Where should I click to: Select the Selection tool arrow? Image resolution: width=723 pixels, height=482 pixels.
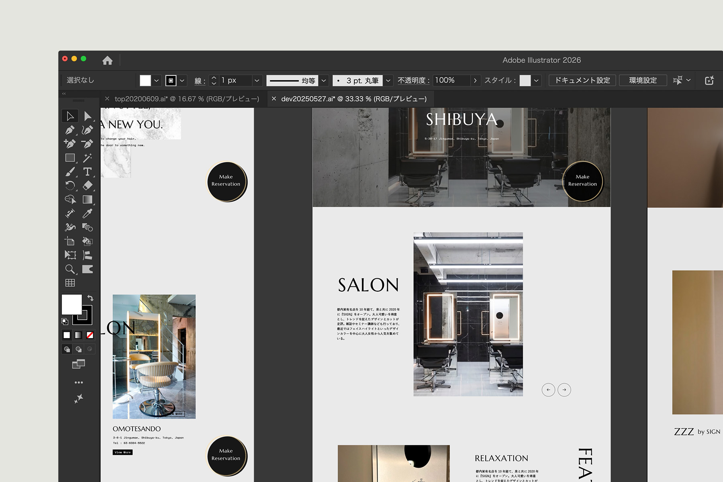pos(70,116)
